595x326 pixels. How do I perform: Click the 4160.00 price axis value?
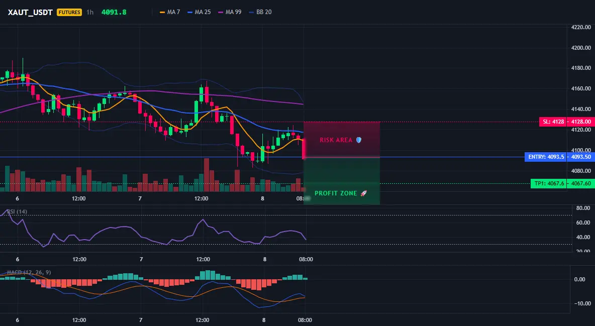click(x=581, y=89)
